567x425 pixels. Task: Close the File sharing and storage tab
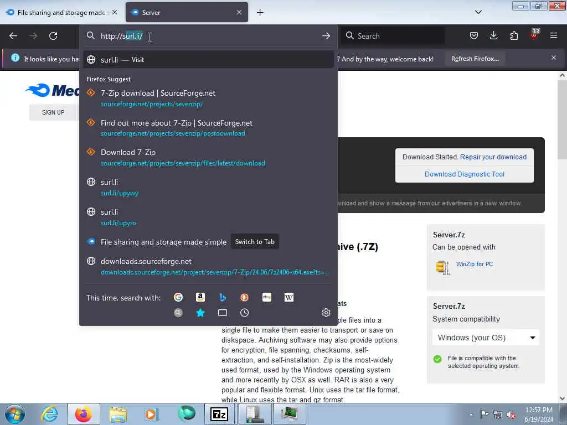(115, 12)
